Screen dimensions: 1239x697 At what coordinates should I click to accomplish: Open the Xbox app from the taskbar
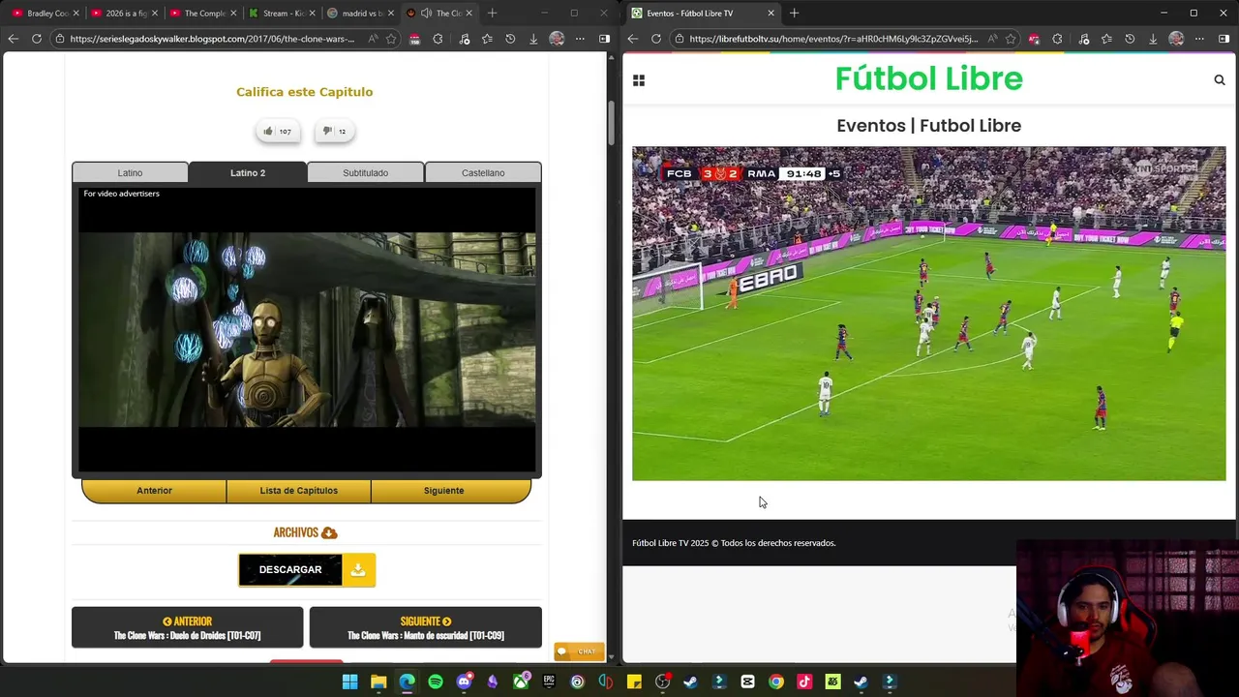pyautogui.click(x=521, y=682)
